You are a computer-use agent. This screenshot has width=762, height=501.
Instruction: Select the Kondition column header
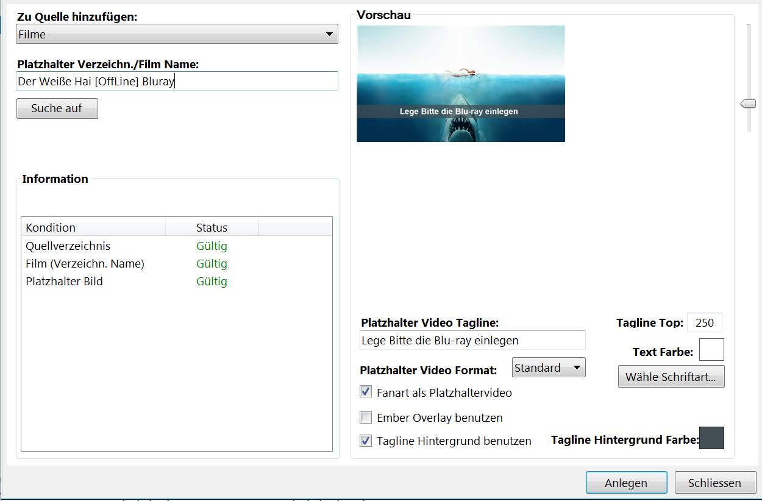click(94, 227)
